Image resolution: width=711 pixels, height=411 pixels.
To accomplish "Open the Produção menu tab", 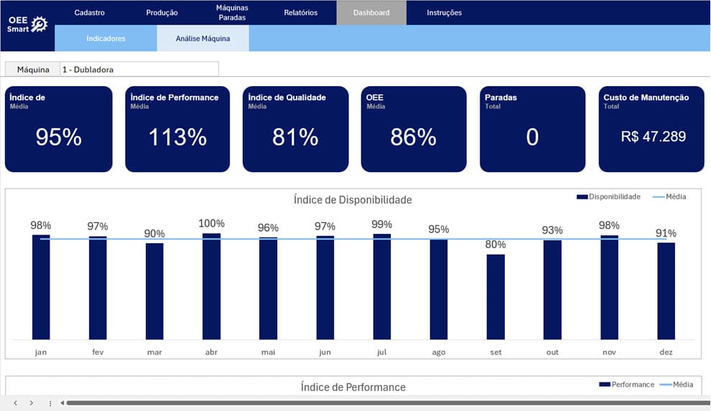I will [162, 13].
